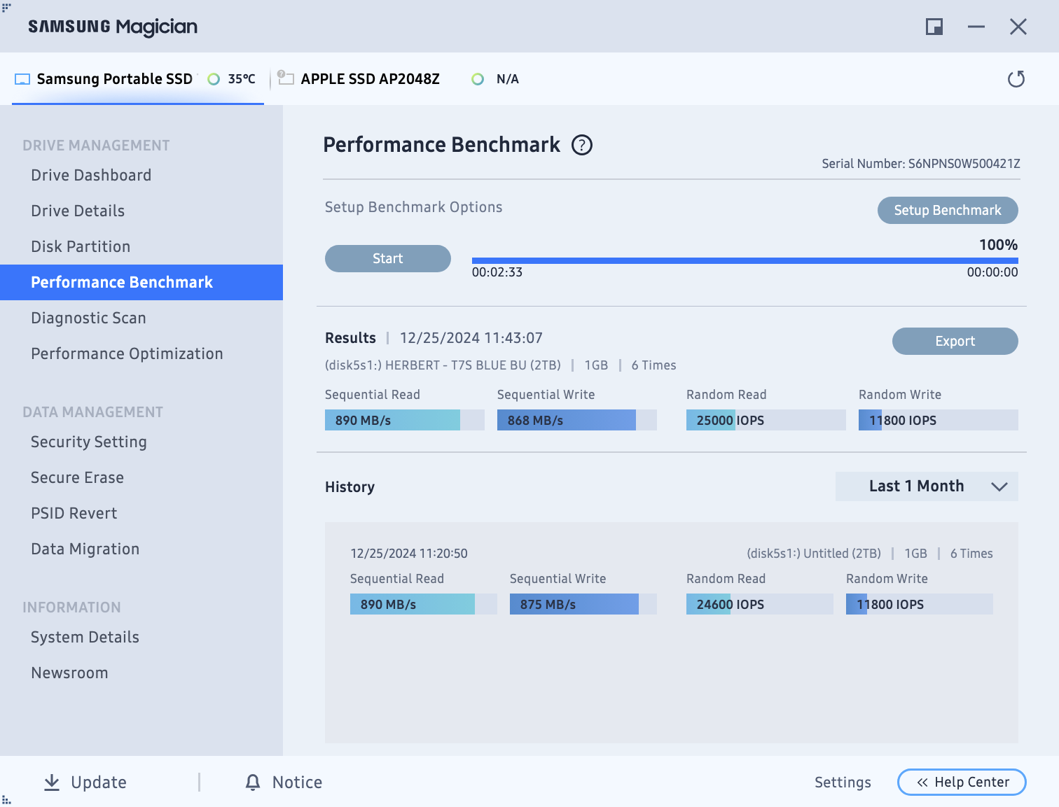Image resolution: width=1059 pixels, height=807 pixels.
Task: Click the Notice label
Action: [297, 783]
